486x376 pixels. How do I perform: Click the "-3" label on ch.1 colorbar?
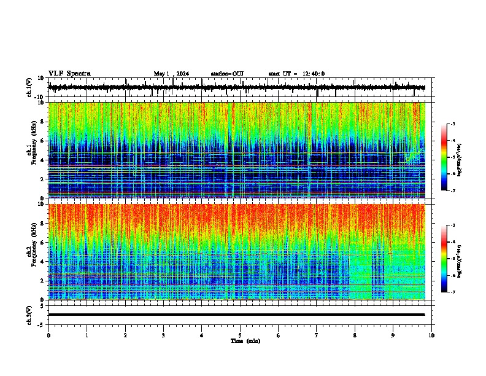pyautogui.click(x=452, y=123)
